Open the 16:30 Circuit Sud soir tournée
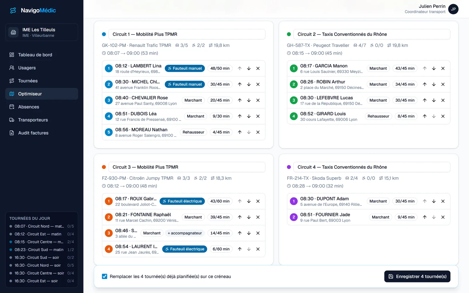 point(42,258)
